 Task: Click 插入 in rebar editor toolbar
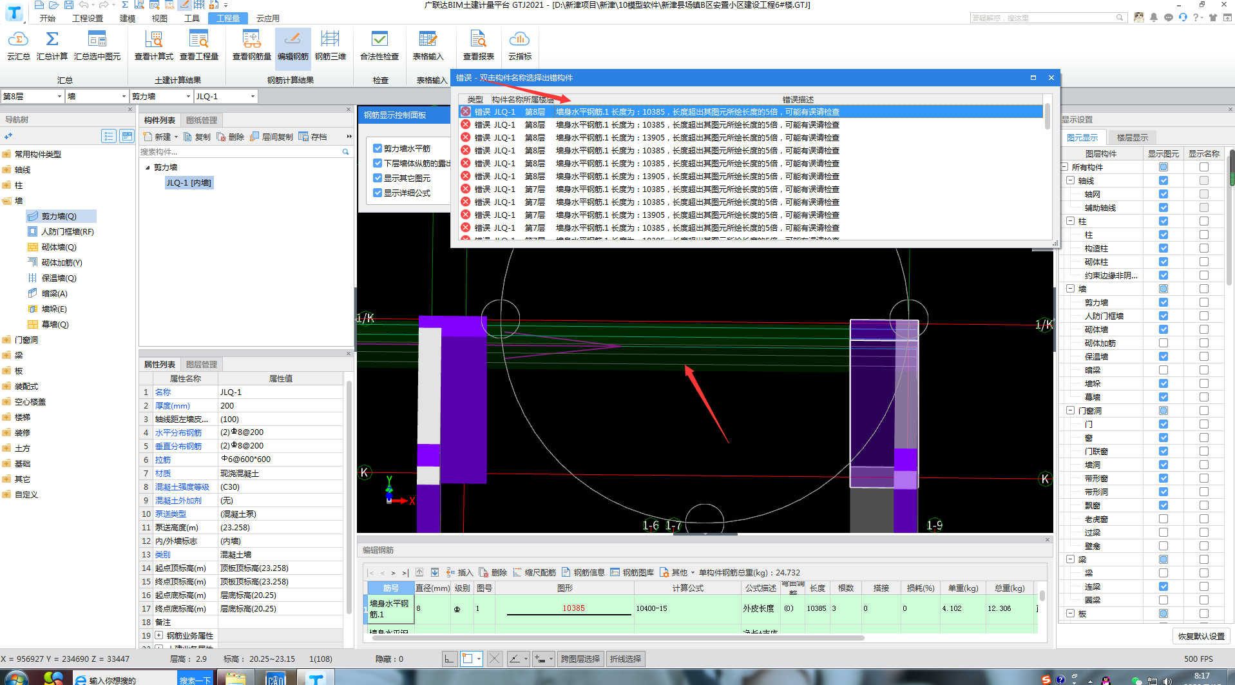(x=459, y=572)
